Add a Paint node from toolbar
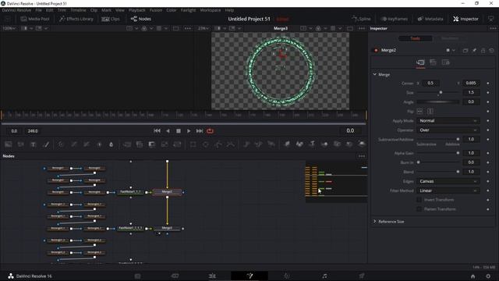This screenshot has width=499, height=281. point(46,144)
